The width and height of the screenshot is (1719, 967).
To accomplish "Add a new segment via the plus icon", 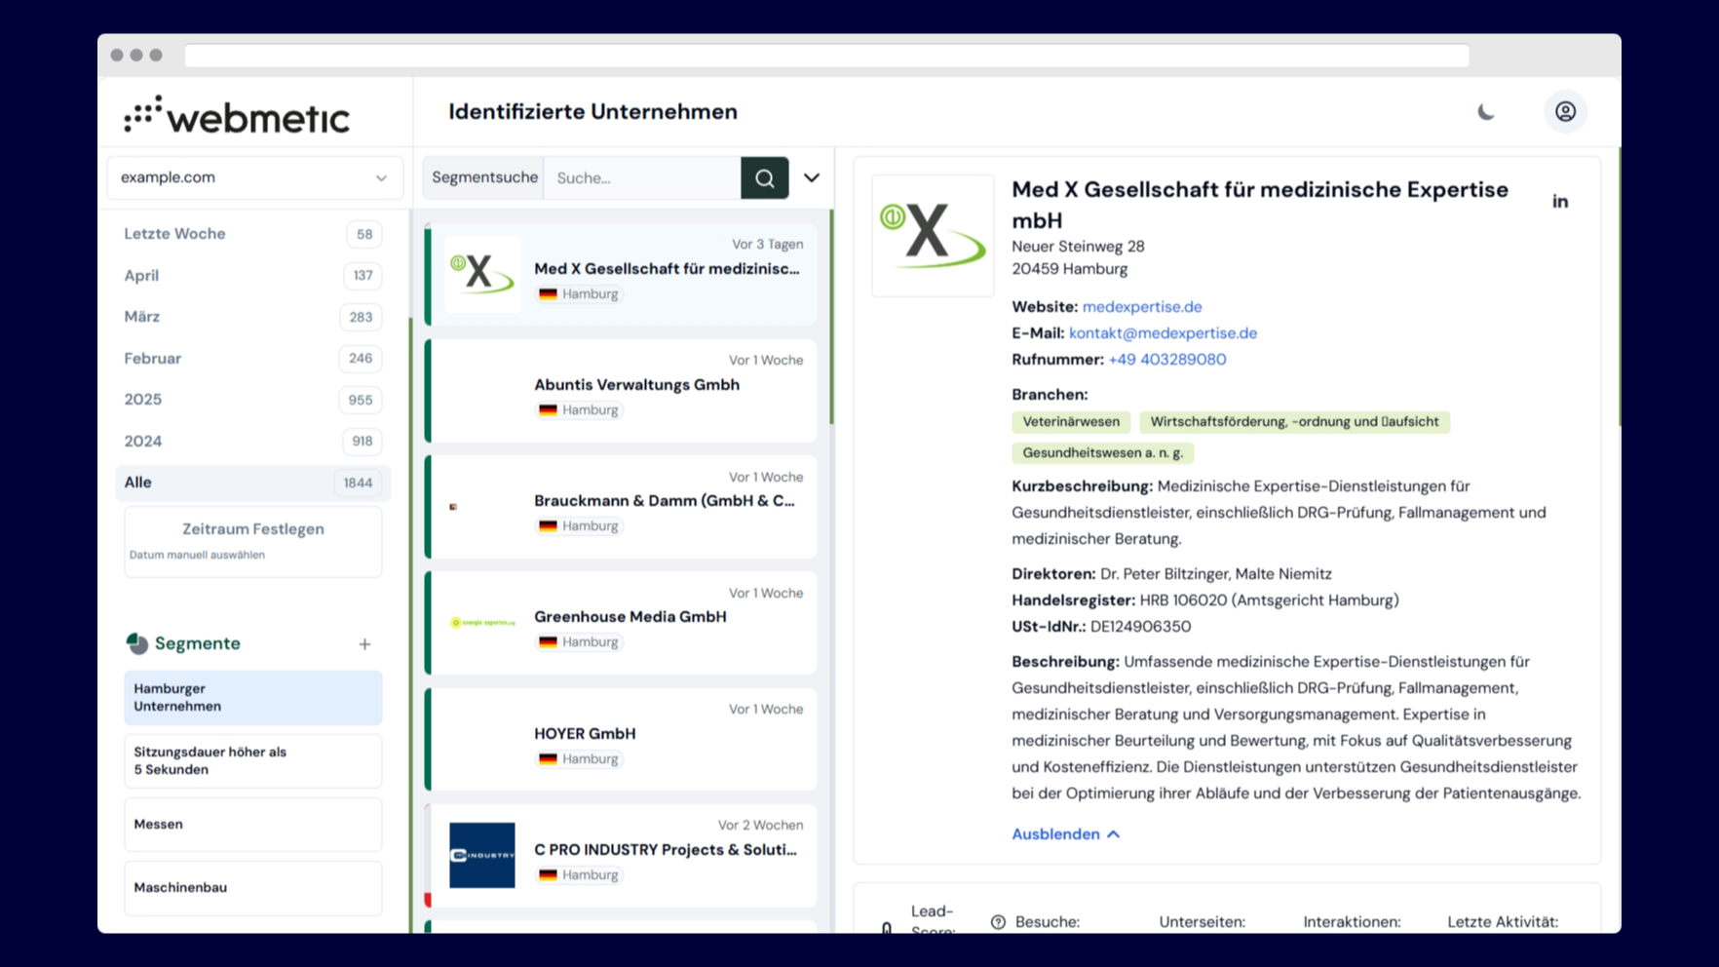I will tap(364, 643).
